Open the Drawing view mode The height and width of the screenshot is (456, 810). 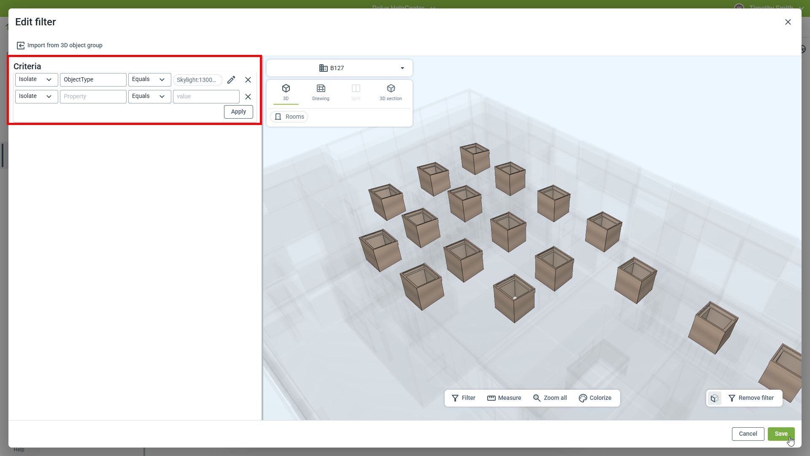pos(321,92)
